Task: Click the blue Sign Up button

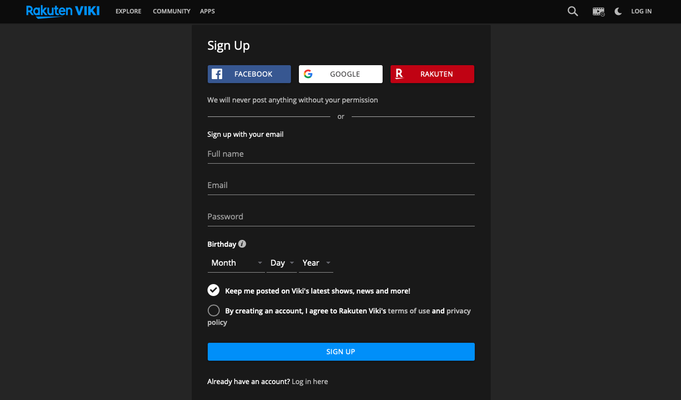Action: coord(341,352)
